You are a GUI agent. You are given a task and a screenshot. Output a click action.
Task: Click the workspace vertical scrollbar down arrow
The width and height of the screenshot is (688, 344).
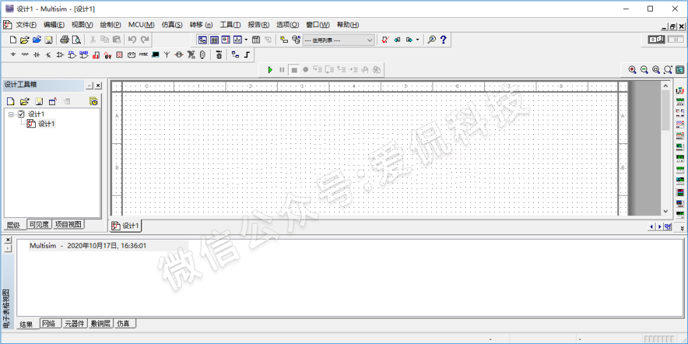[666, 211]
